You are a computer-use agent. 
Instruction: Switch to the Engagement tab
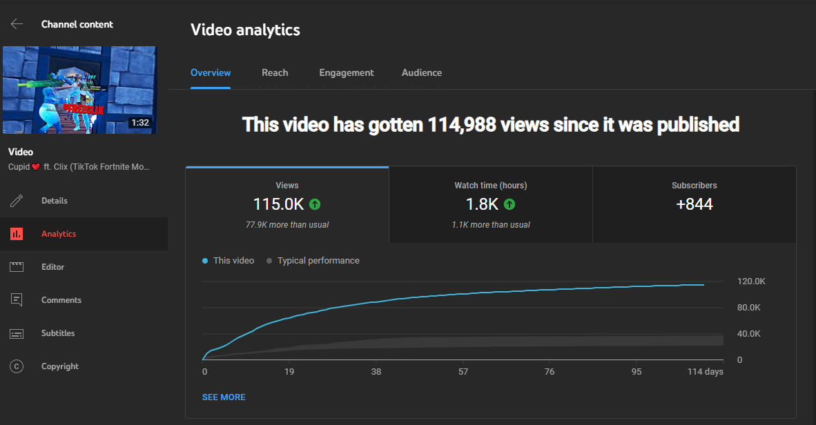346,73
